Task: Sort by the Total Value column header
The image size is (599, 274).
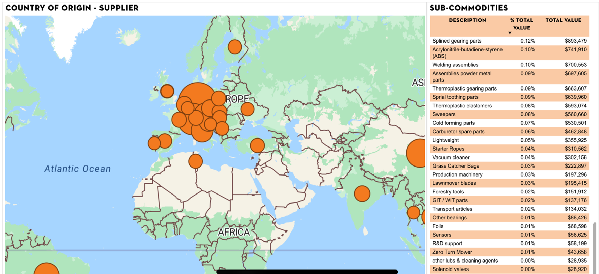Action: [563, 20]
